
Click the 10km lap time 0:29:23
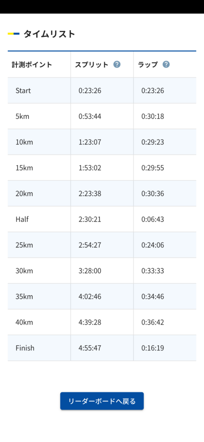click(x=153, y=142)
